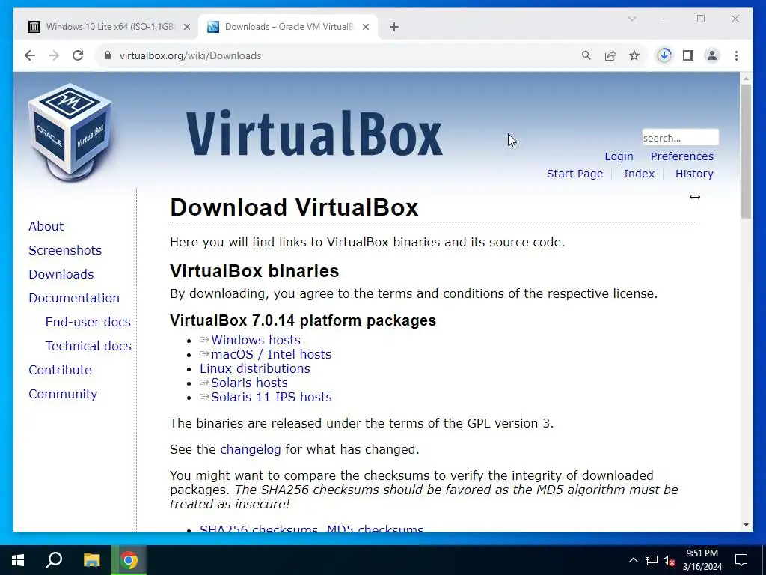Viewport: 766px width, 575px height.
Task: Go to Start Page
Action: click(574, 174)
